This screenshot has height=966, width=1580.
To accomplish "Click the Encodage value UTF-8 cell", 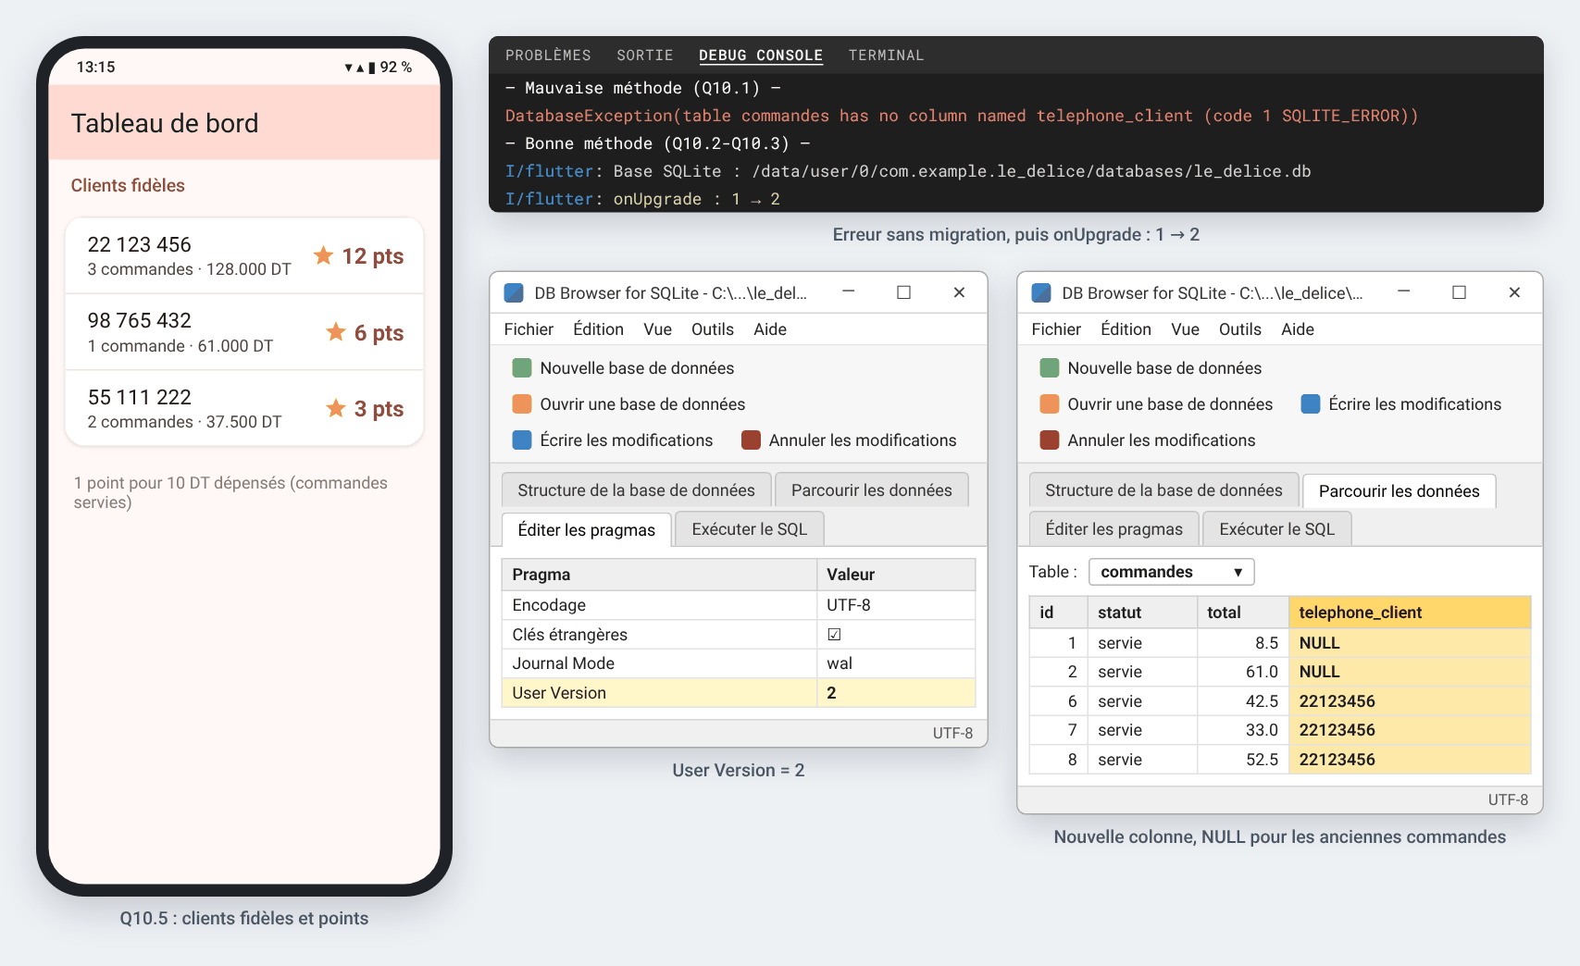I will (x=896, y=605).
